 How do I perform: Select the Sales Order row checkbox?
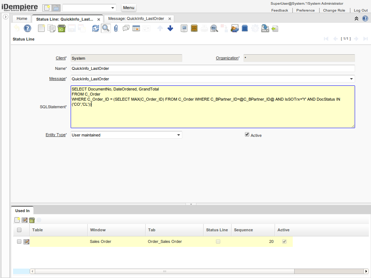click(19, 241)
